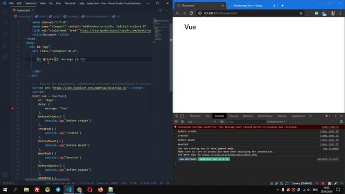Image resolution: width=345 pixels, height=194 pixels.
Task: Toggle live expression eye icon in console
Action: [222, 122]
